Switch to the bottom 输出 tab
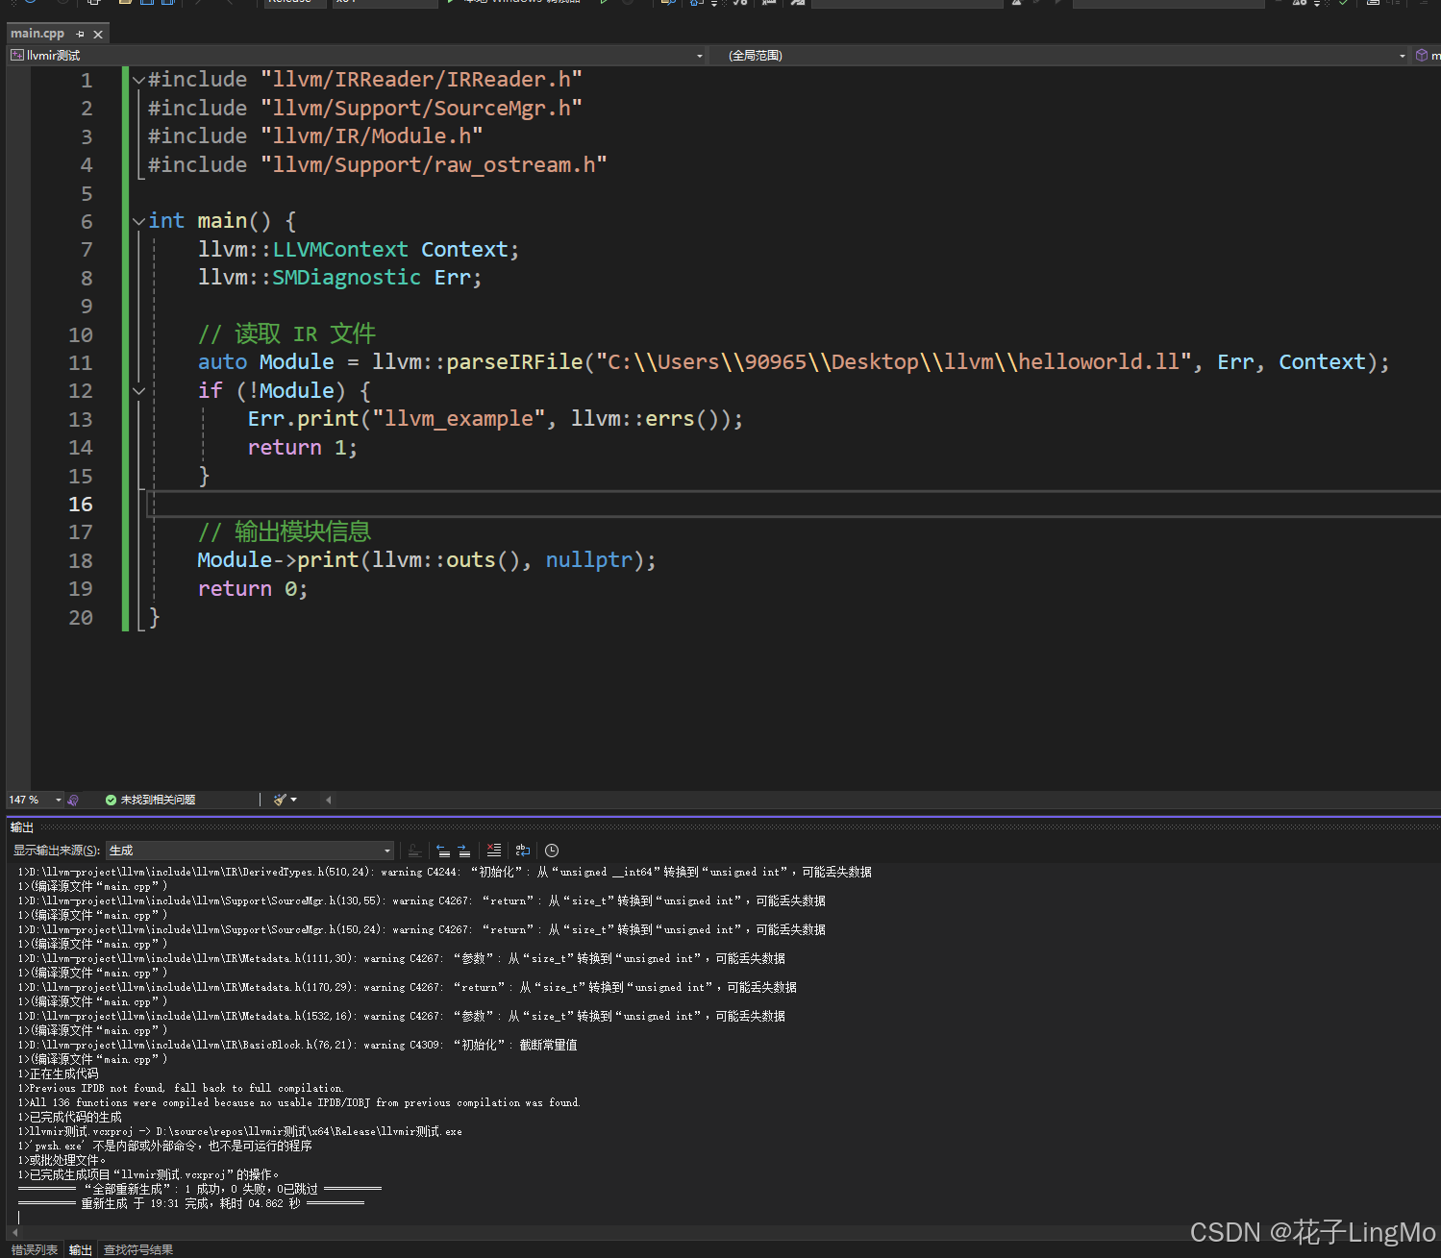 pos(81,1249)
